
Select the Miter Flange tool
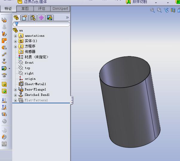(x=4, y=41)
